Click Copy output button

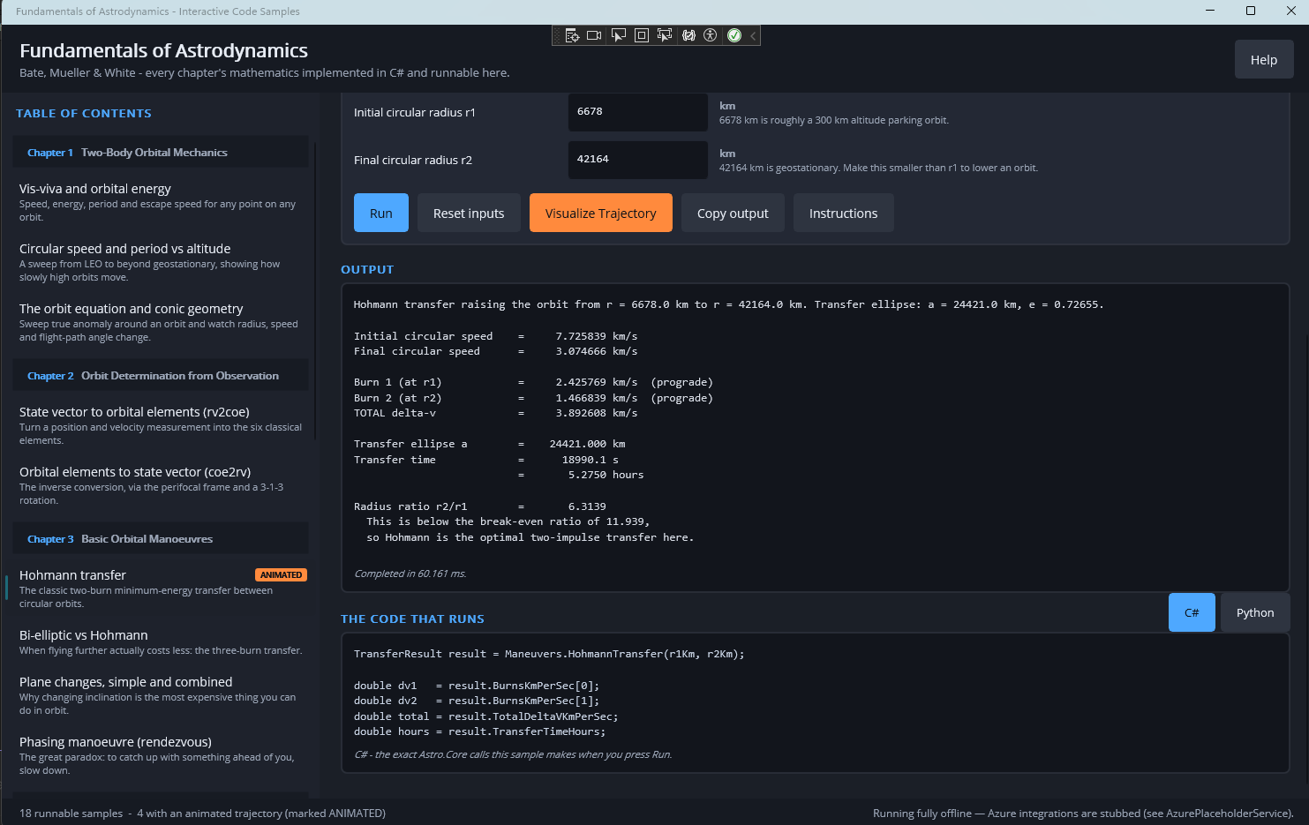733,213
